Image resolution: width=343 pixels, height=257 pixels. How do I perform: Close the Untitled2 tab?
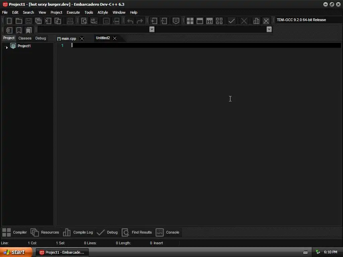click(115, 38)
